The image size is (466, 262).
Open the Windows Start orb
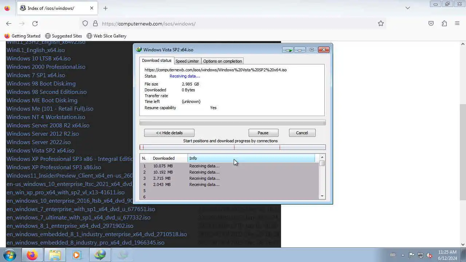click(9, 255)
